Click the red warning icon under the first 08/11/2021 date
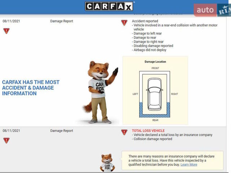Screen dimensions: 231x173 tap(6, 31)
